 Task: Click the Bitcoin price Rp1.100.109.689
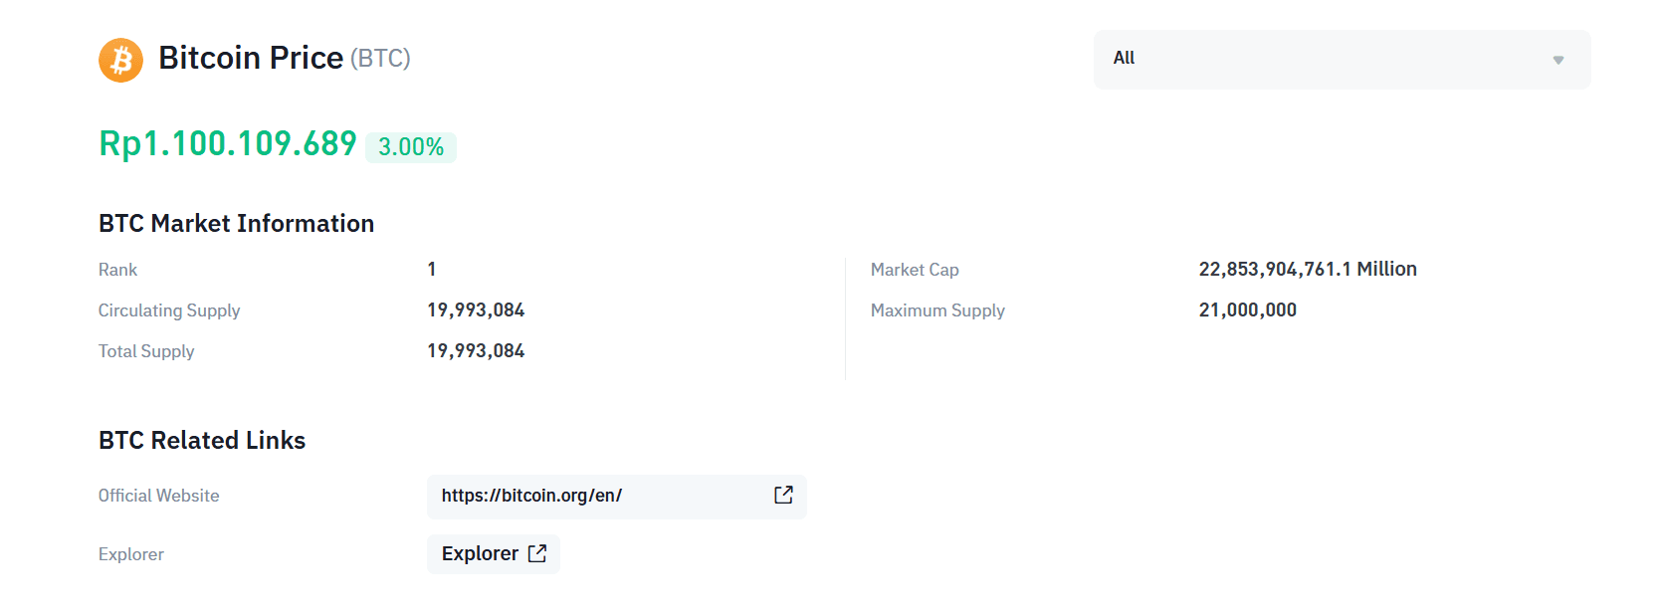(227, 144)
